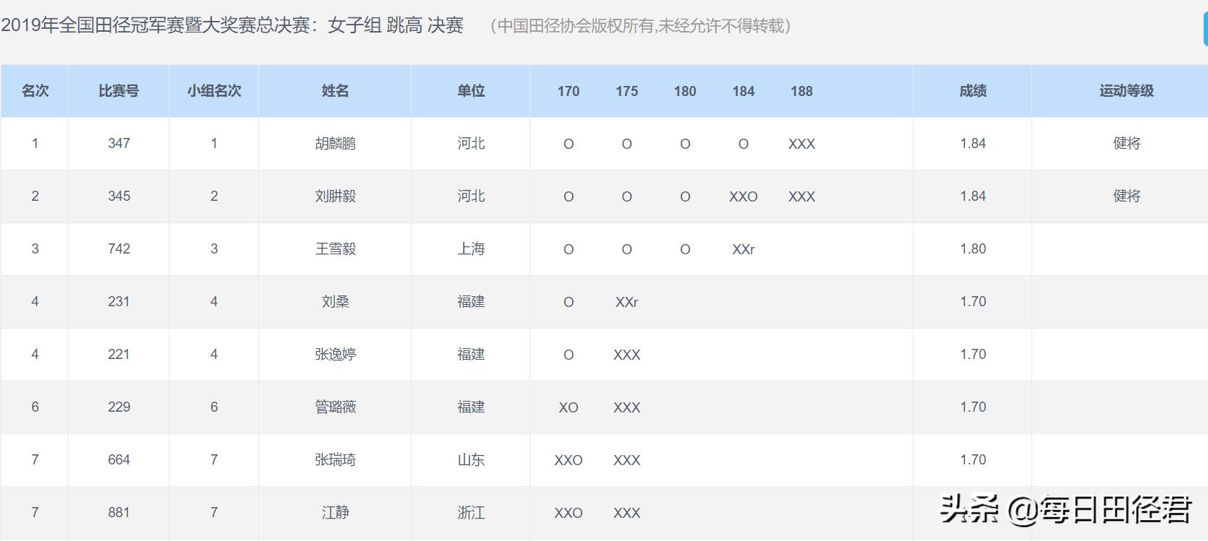Viewport: 1208px width, 541px height.
Task: Click result 1.84 in 刘肼毅 row
Action: (x=973, y=196)
